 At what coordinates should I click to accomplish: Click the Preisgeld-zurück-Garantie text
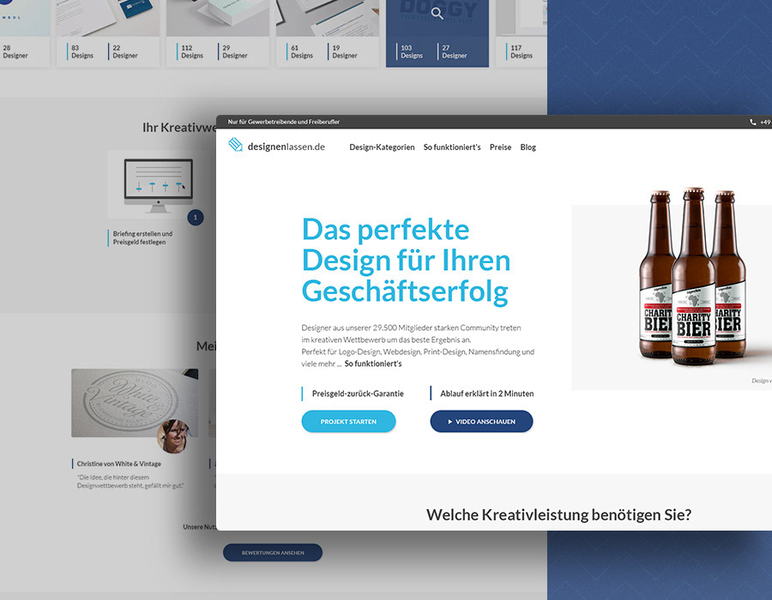[358, 393]
